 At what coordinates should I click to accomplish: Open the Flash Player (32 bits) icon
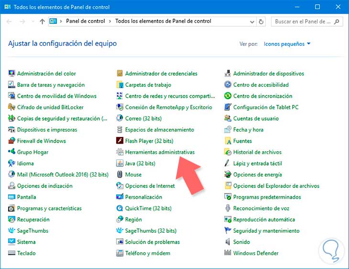[120, 141]
